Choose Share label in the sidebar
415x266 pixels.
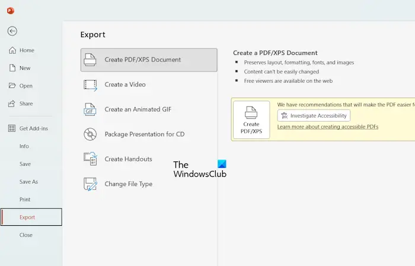26,103
